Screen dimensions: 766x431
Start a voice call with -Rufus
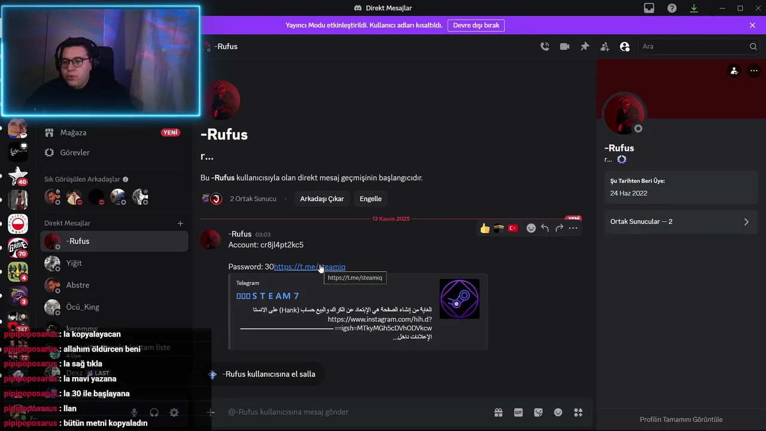[x=545, y=46]
